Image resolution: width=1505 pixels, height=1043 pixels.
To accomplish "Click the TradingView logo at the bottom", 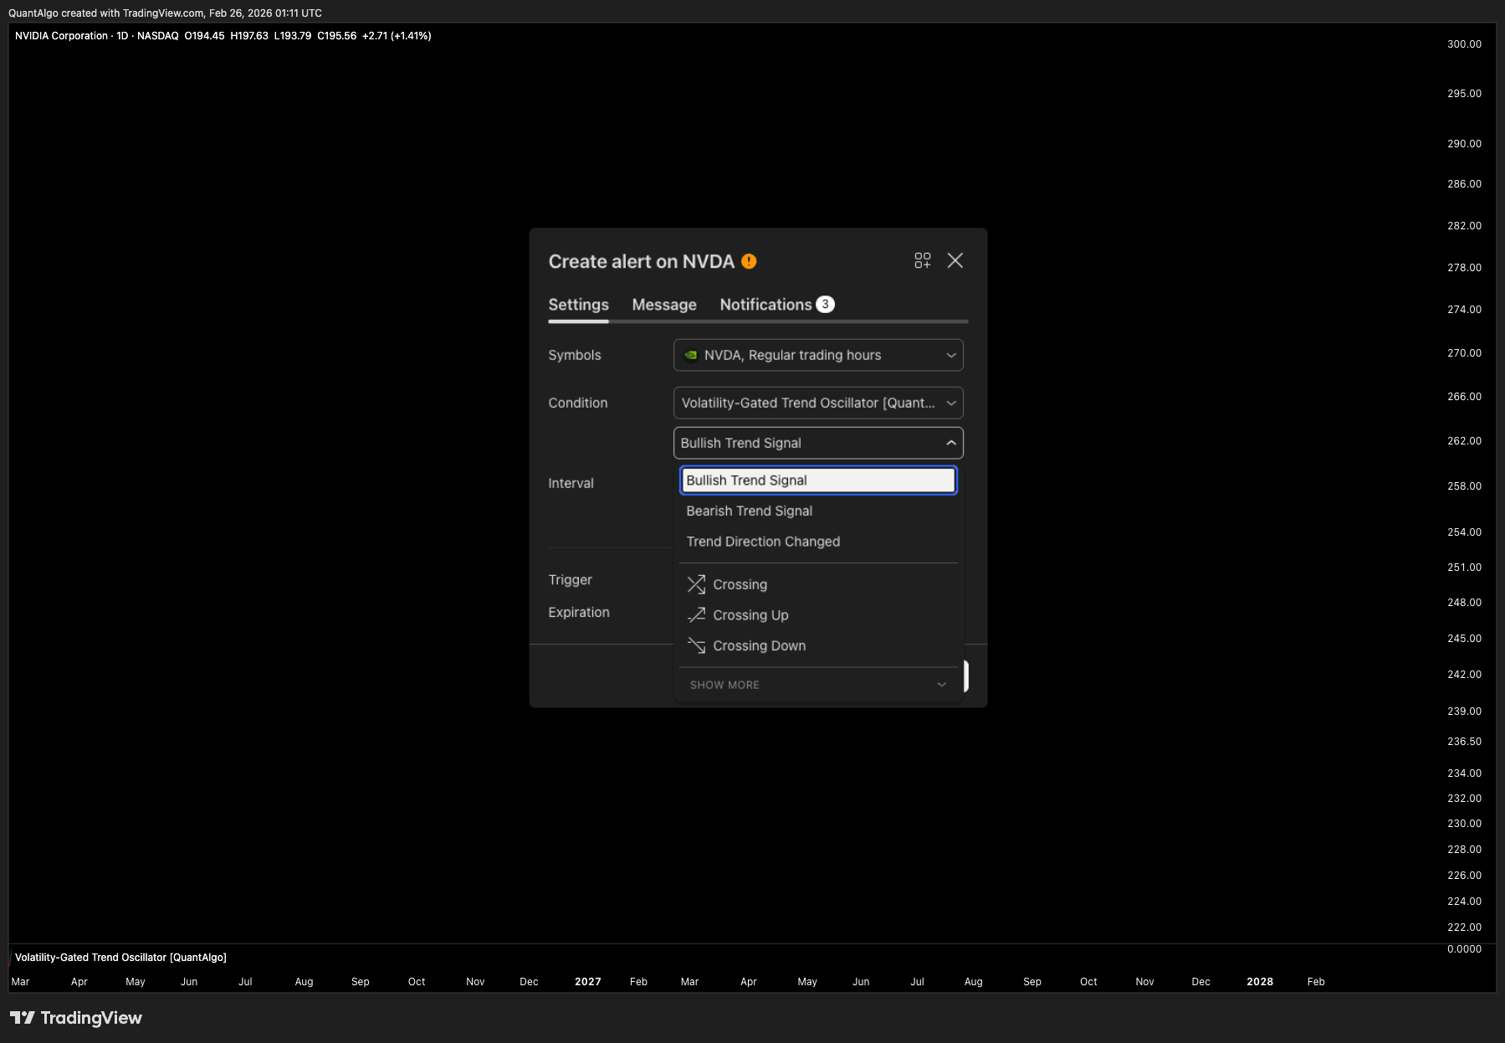I will [76, 1018].
